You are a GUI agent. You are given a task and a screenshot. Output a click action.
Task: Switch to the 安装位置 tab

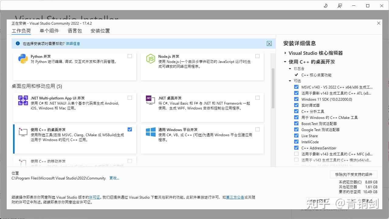pyautogui.click(x=100, y=31)
